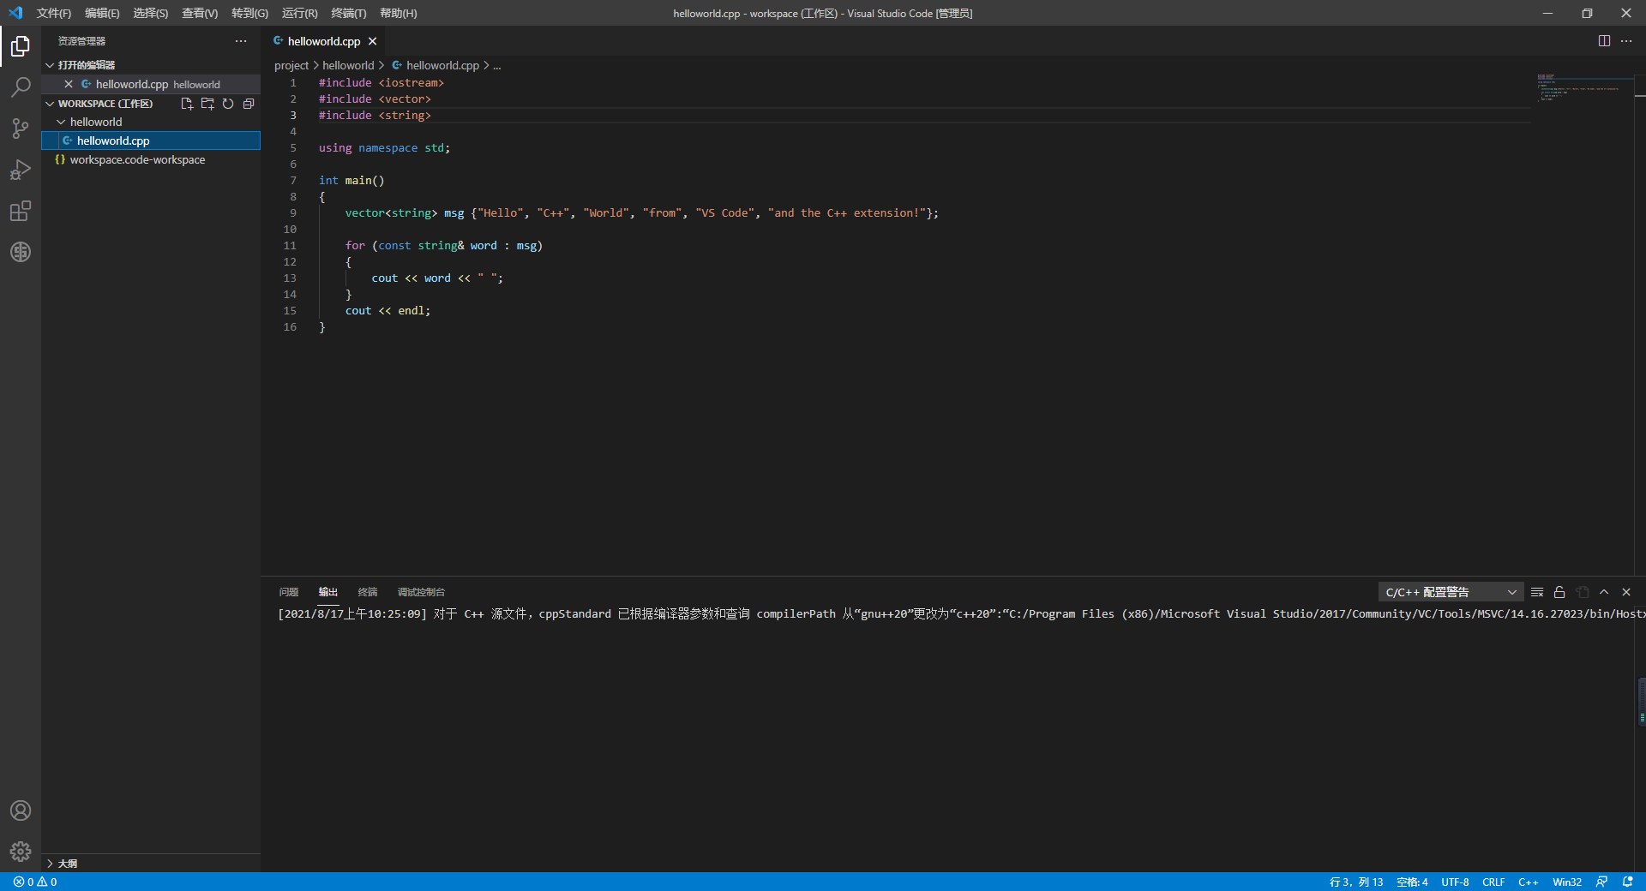The image size is (1646, 891).
Task: Close the bottom panel
Action: pos(1626,592)
